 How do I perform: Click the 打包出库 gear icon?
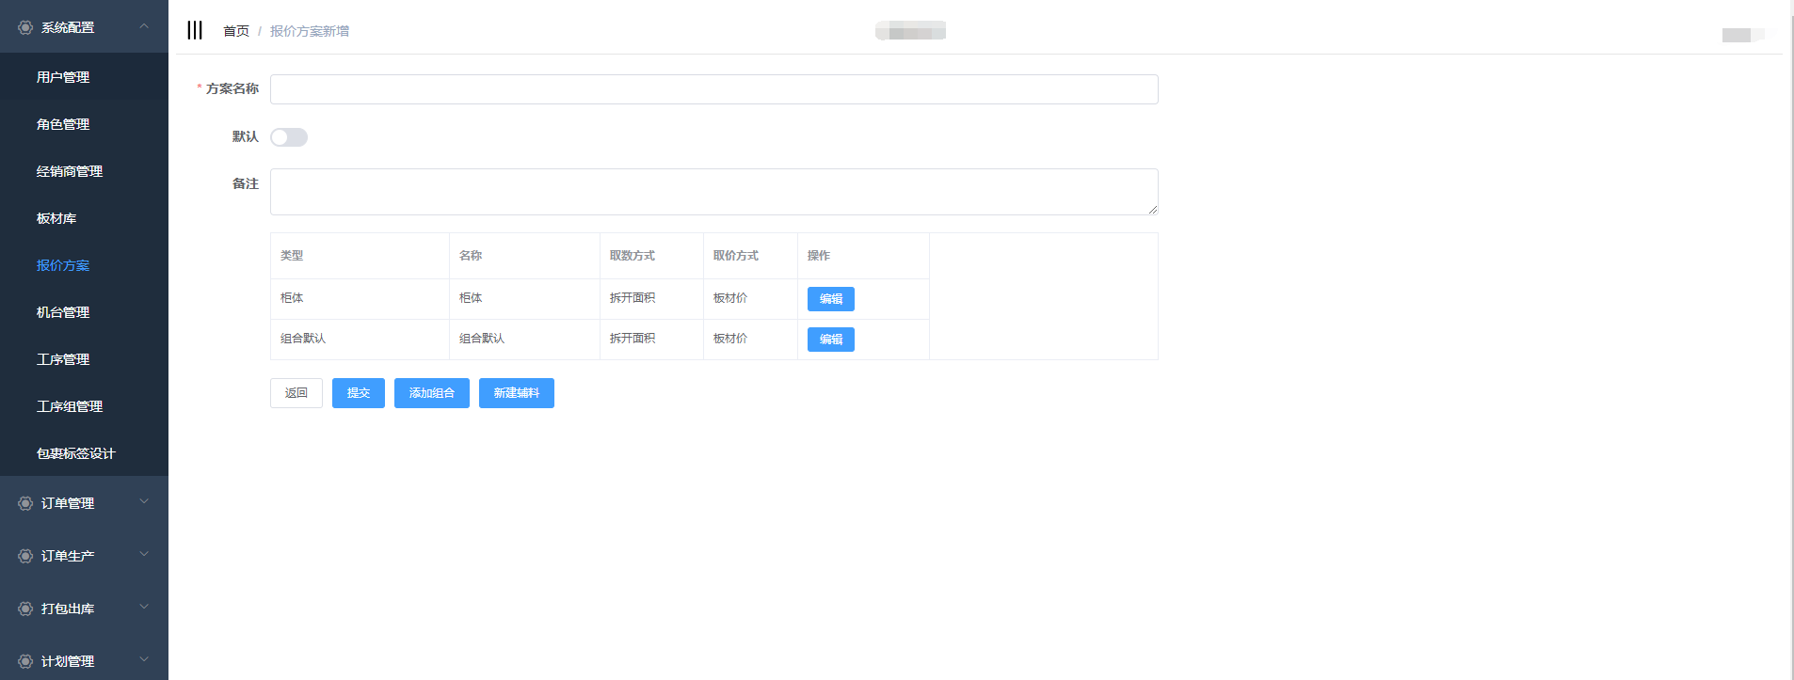point(25,609)
